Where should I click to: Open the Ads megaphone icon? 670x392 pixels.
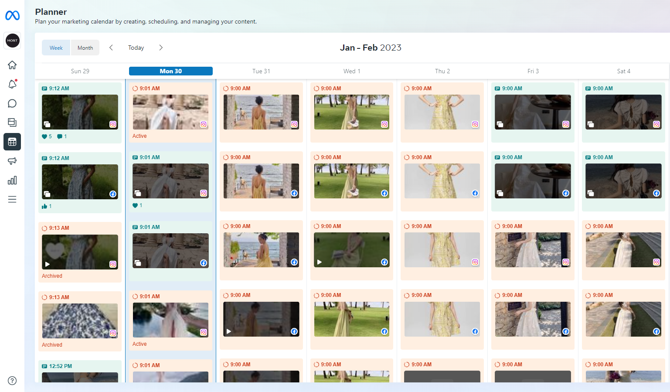[12, 161]
